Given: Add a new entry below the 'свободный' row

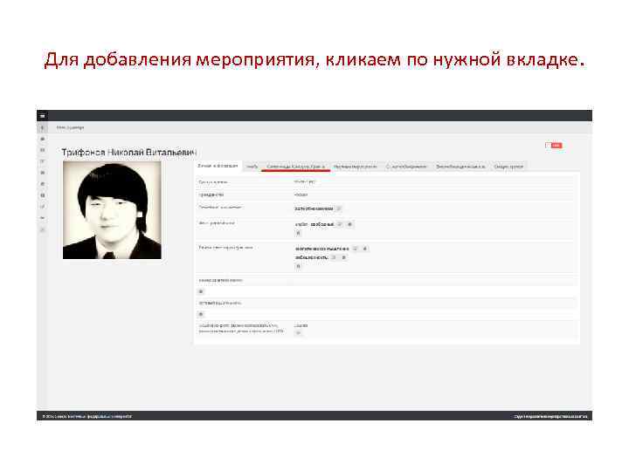Looking at the screenshot, I should click(x=298, y=233).
